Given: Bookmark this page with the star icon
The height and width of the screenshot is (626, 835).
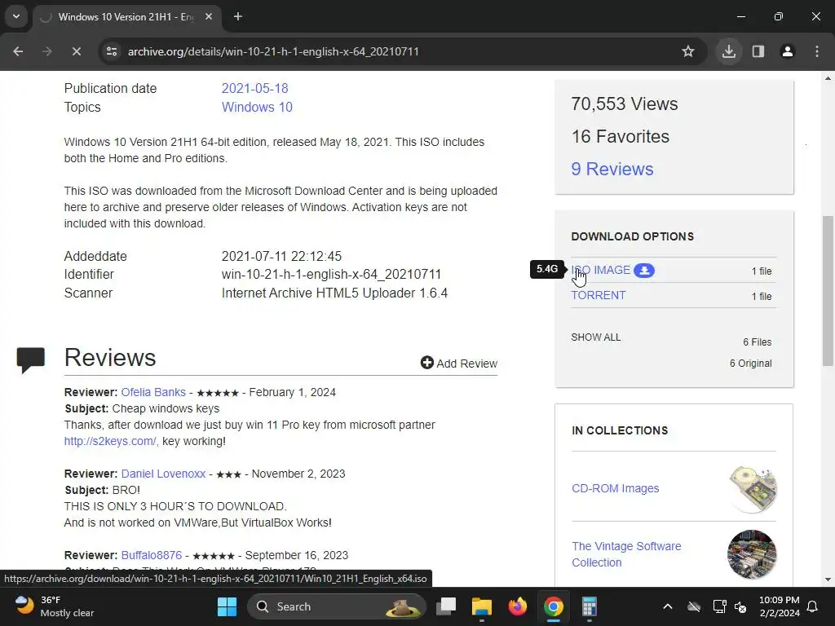Looking at the screenshot, I should 688,51.
